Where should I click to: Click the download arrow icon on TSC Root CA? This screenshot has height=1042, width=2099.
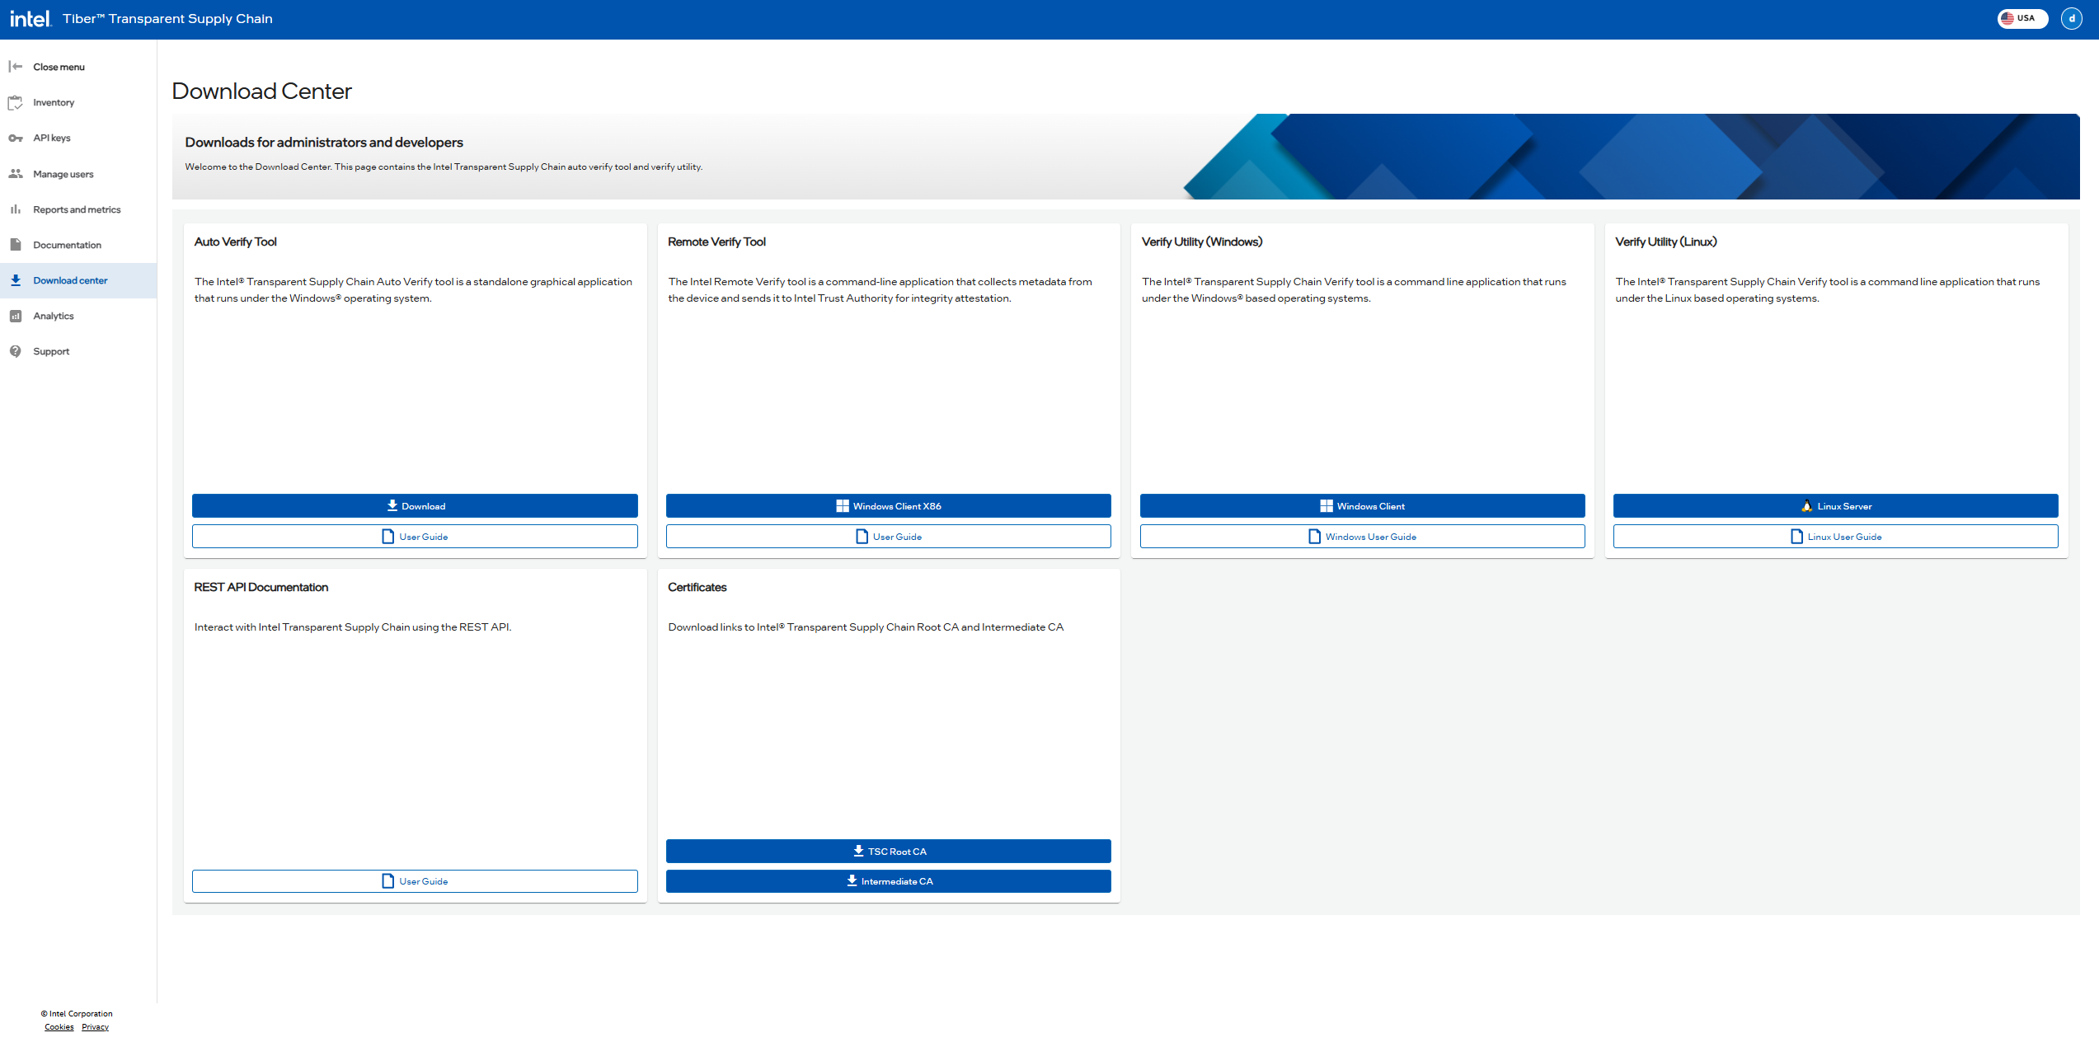click(x=858, y=851)
